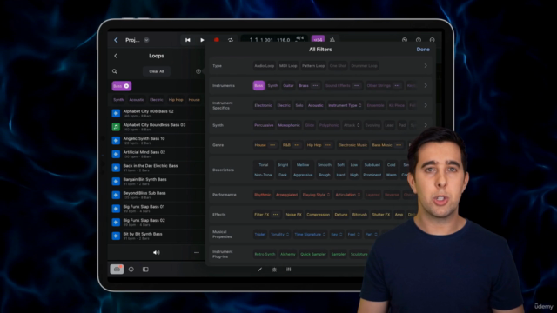
Task: Click the Beyond Bliss Sub Bass loop icon
Action: pyautogui.click(x=116, y=195)
